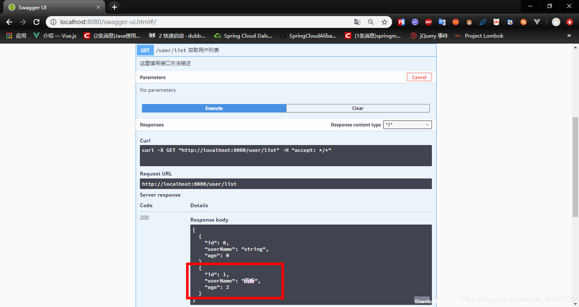This screenshot has height=307, width=579.
Task: Open the blue leaf extension icon
Action: (x=483, y=22)
